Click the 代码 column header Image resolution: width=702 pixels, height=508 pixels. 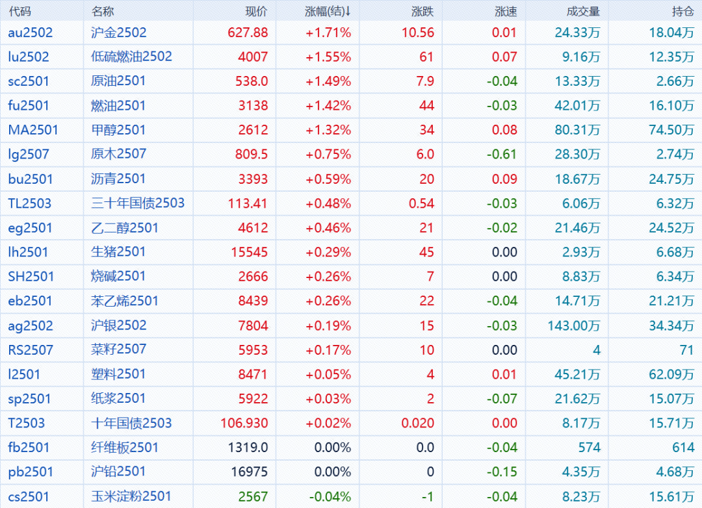pos(19,11)
